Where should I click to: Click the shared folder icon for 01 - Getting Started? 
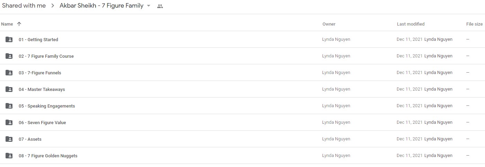click(x=9, y=39)
